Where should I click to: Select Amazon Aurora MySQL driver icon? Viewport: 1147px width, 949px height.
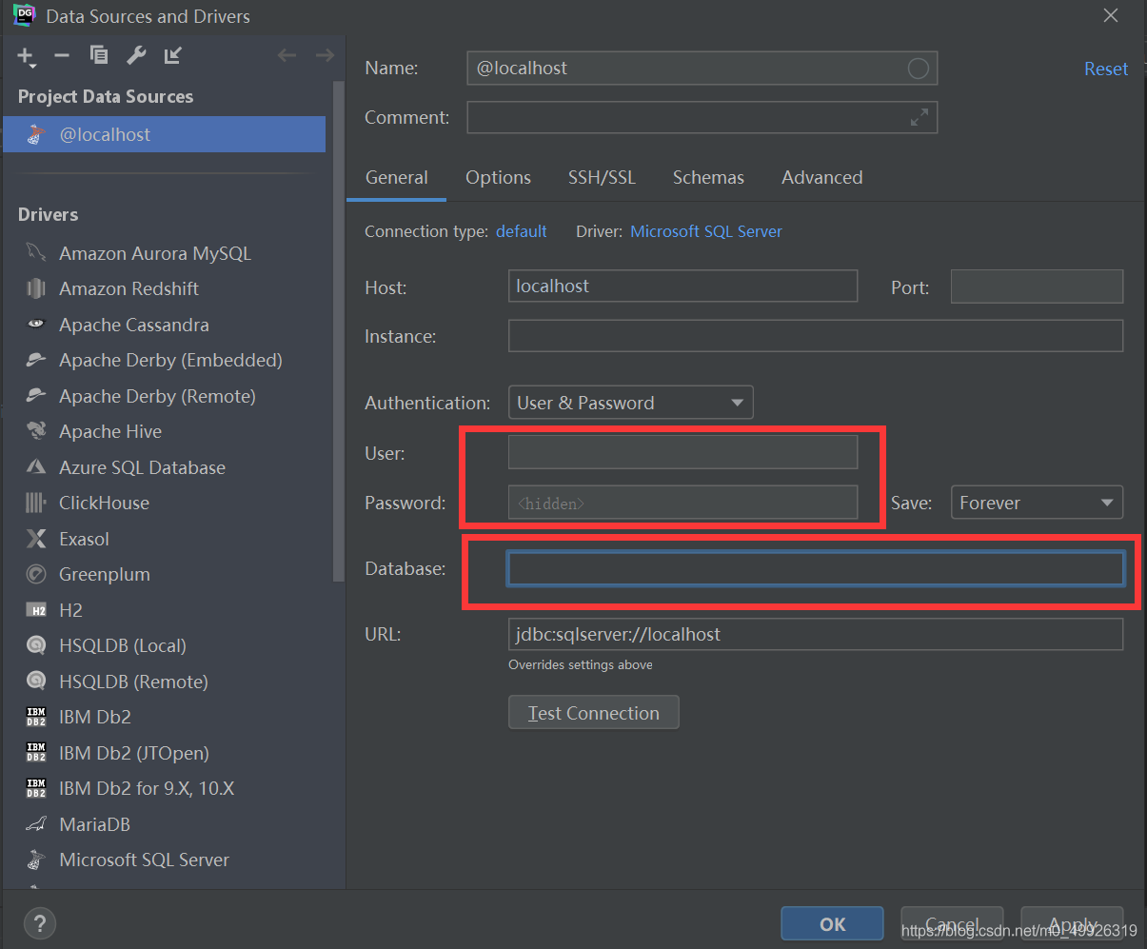coord(36,253)
